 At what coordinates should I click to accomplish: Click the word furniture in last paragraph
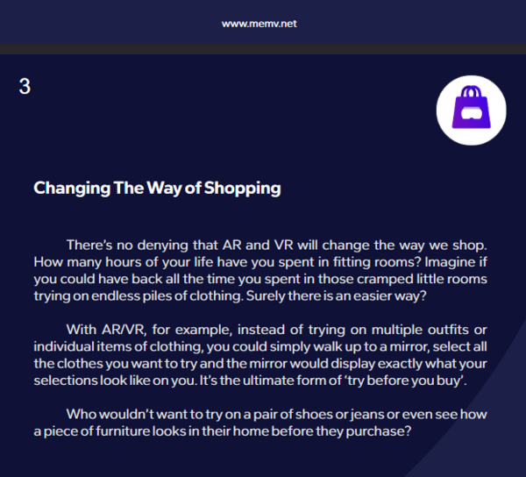(123, 431)
